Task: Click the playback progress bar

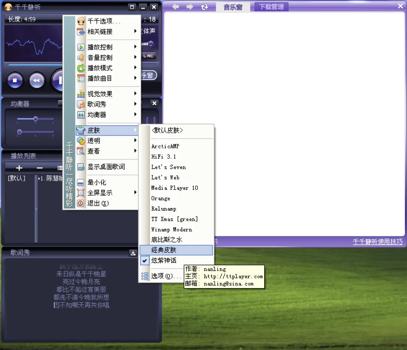Action: point(35,65)
